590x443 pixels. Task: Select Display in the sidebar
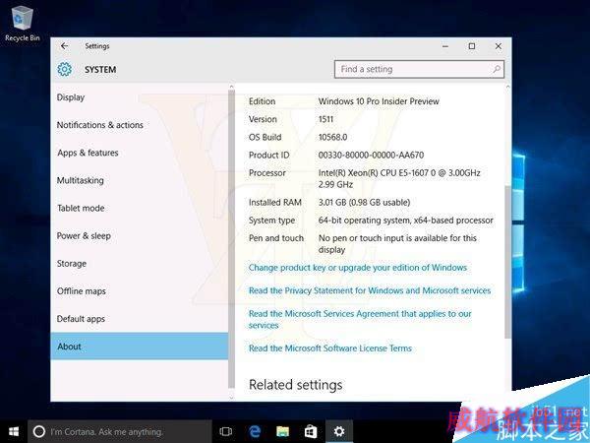coord(140,97)
